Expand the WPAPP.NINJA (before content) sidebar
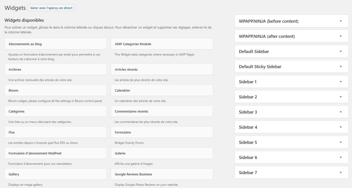Screen dimensions: 352x188 pos(291,21)
